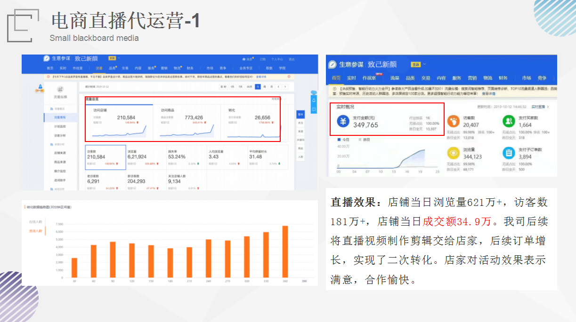Expand the arrow next to 实时直播

(x=548, y=107)
